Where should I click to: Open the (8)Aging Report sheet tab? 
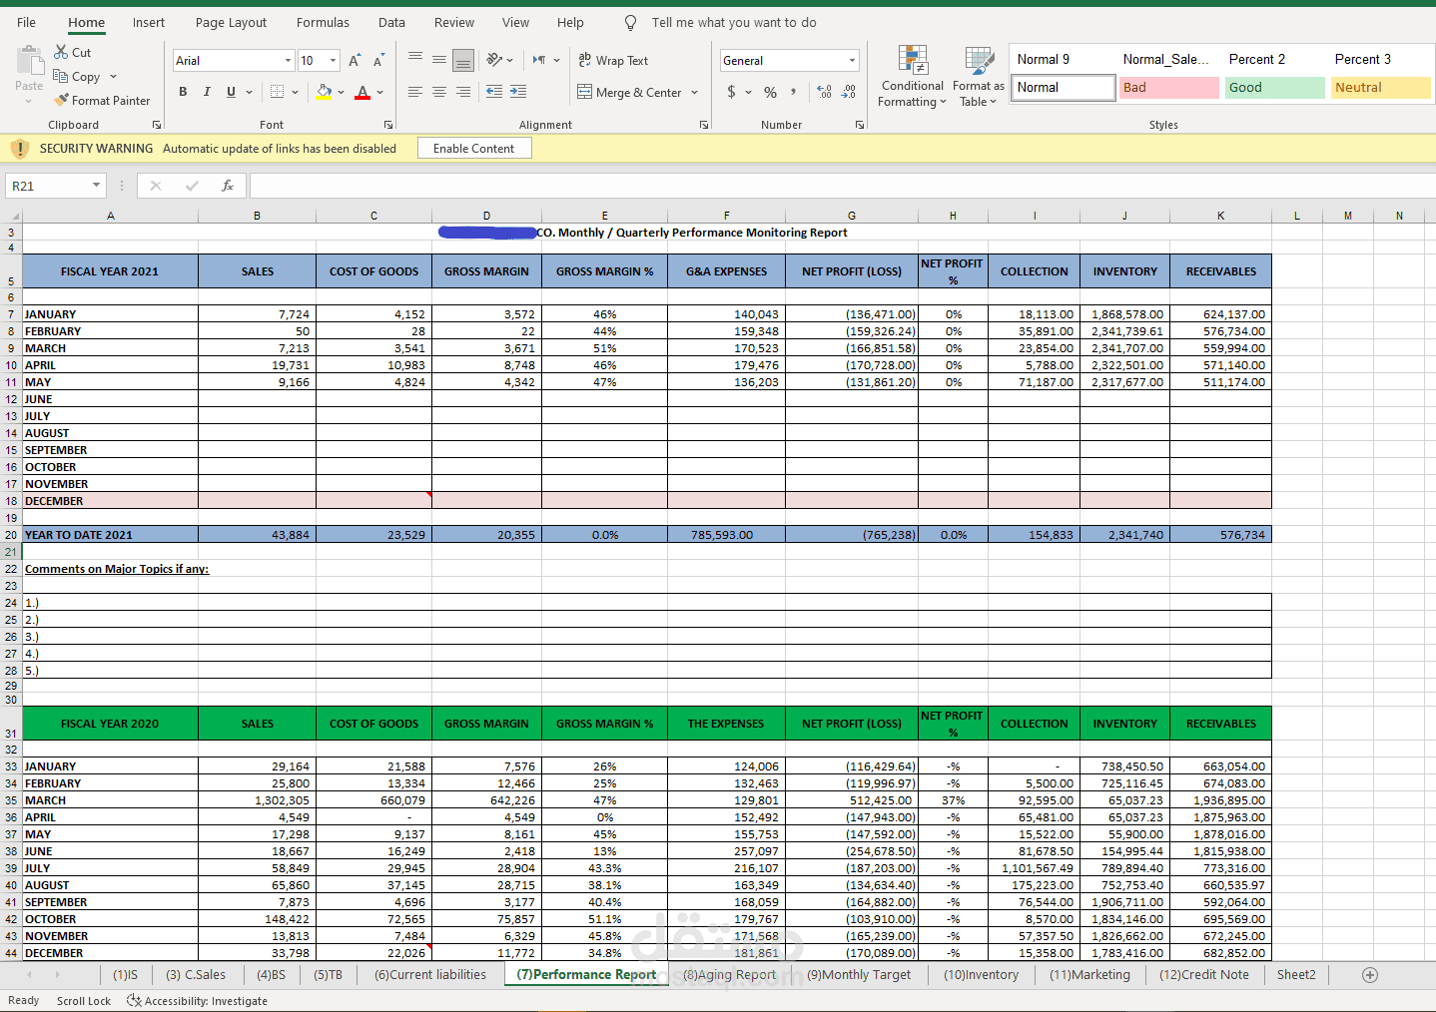729,975
